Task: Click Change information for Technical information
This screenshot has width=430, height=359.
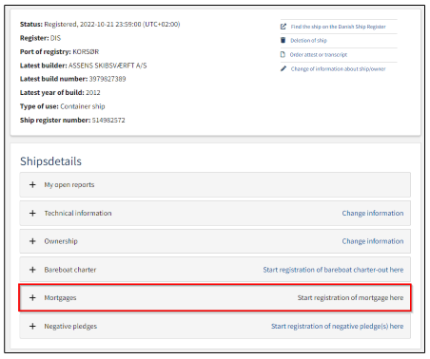Action: [373, 213]
